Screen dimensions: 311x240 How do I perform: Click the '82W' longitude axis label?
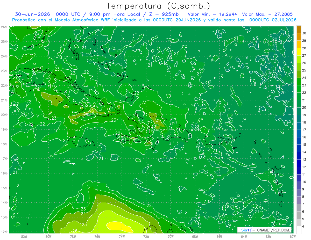pos(24,236)
